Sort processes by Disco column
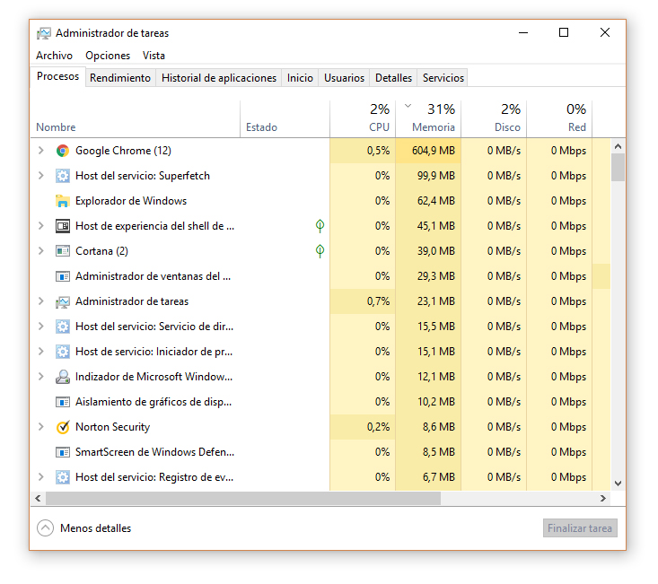Viewport: 658px width, 584px height. pyautogui.click(x=494, y=119)
